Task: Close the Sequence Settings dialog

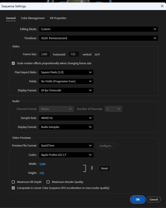Action: pyautogui.click(x=162, y=6)
